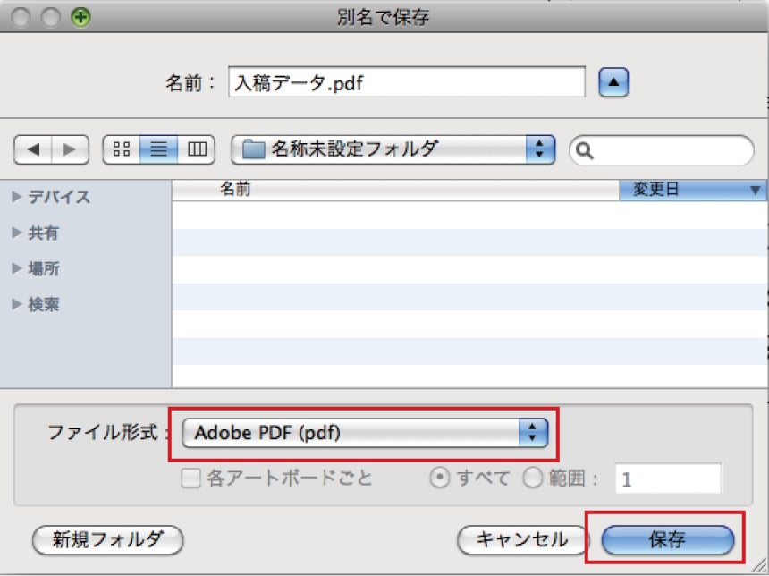Collapse the file browser with the triangle button
Viewport: 769px width, 576px height.
coord(613,83)
